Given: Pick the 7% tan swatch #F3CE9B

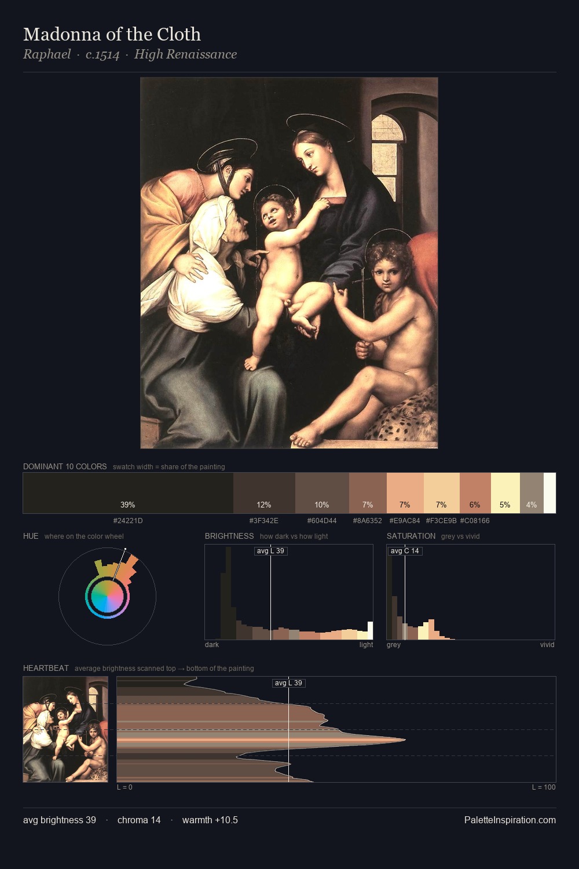Looking at the screenshot, I should click(442, 493).
